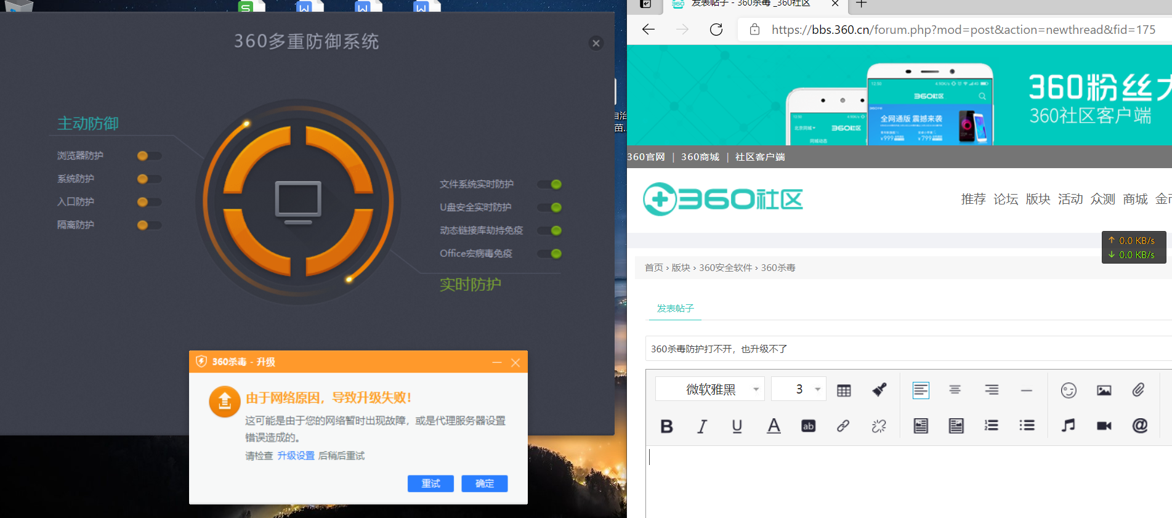Disable U盘安全实时防护 switch

pos(549,207)
